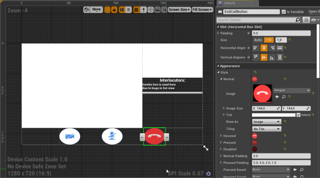Click the search magnifier in Search Details
The image size is (320, 178).
297,20
